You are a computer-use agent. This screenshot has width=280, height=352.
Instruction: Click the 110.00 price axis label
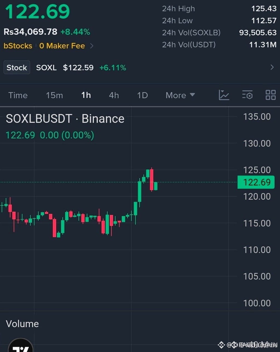257,250
